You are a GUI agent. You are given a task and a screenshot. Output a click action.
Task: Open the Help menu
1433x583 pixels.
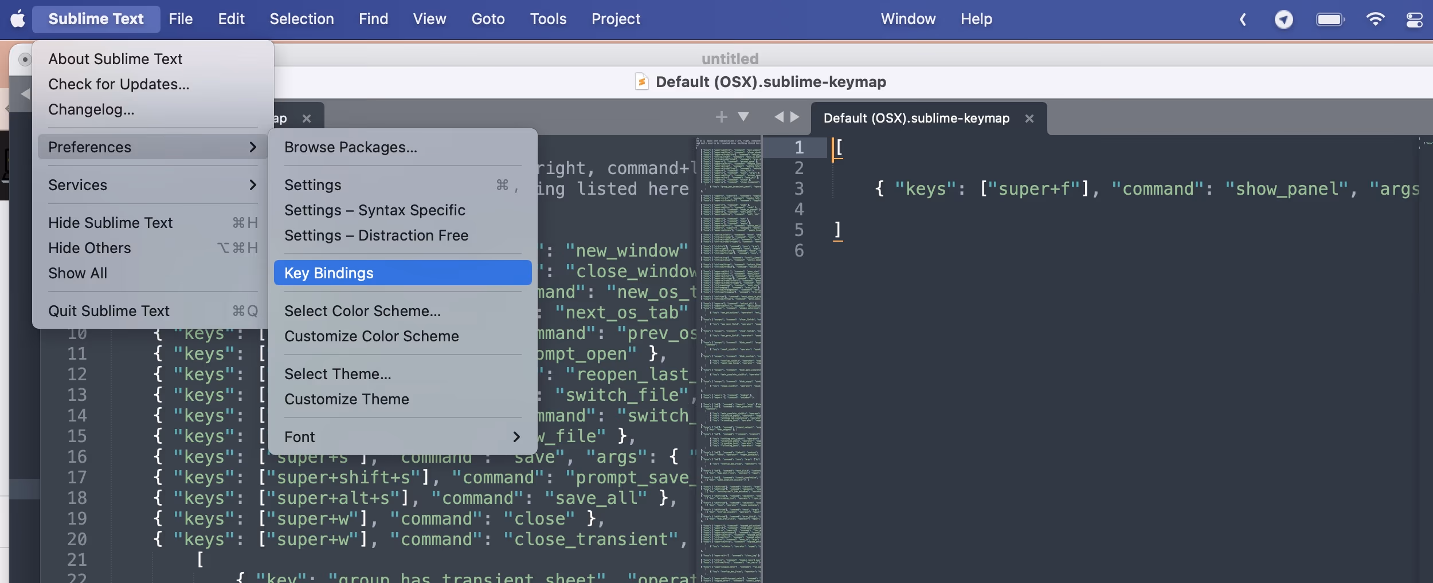[x=976, y=19]
